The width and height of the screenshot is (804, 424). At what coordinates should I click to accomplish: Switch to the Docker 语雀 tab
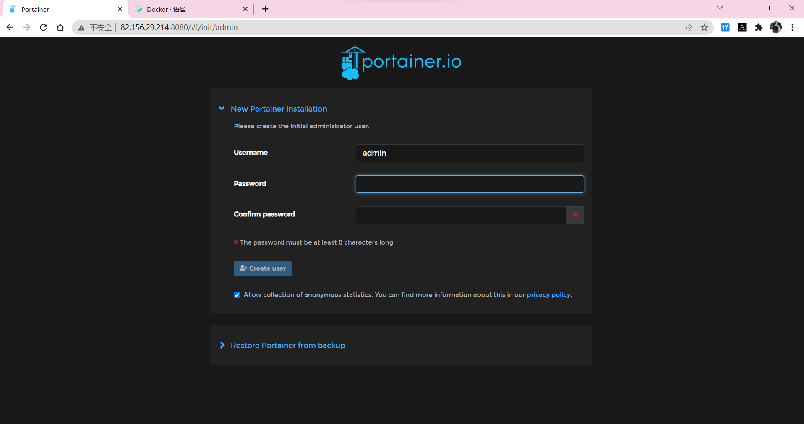(x=191, y=9)
